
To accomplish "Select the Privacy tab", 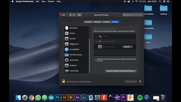I will pos(115,22).
